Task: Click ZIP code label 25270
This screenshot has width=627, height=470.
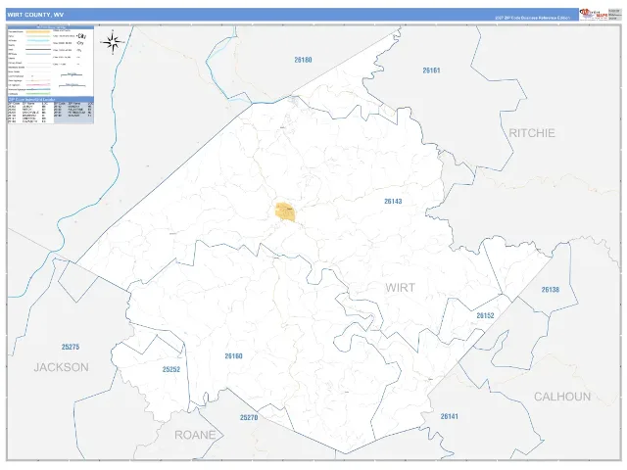Action: [249, 418]
